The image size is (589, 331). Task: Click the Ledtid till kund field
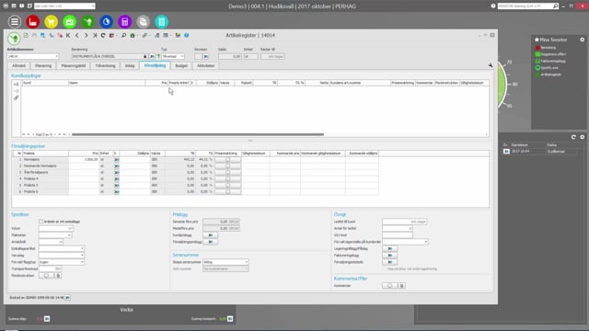405,222
